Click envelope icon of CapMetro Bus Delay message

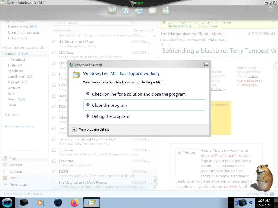[54, 161]
